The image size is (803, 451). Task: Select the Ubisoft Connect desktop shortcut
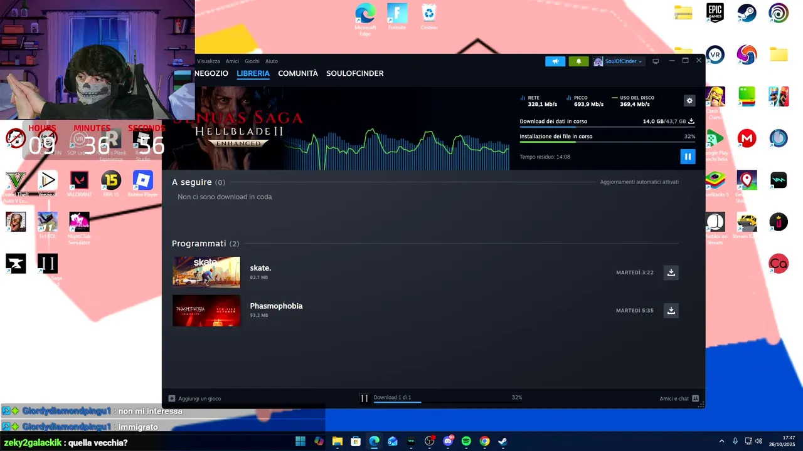click(x=779, y=13)
